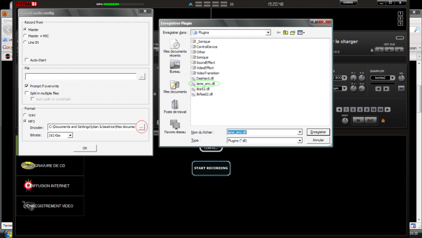This screenshot has width=422, height=238.
Task: Click the Gravure de CD disc icon
Action: click(28, 165)
